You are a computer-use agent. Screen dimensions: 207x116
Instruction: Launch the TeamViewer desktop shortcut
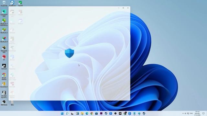(12, 3)
